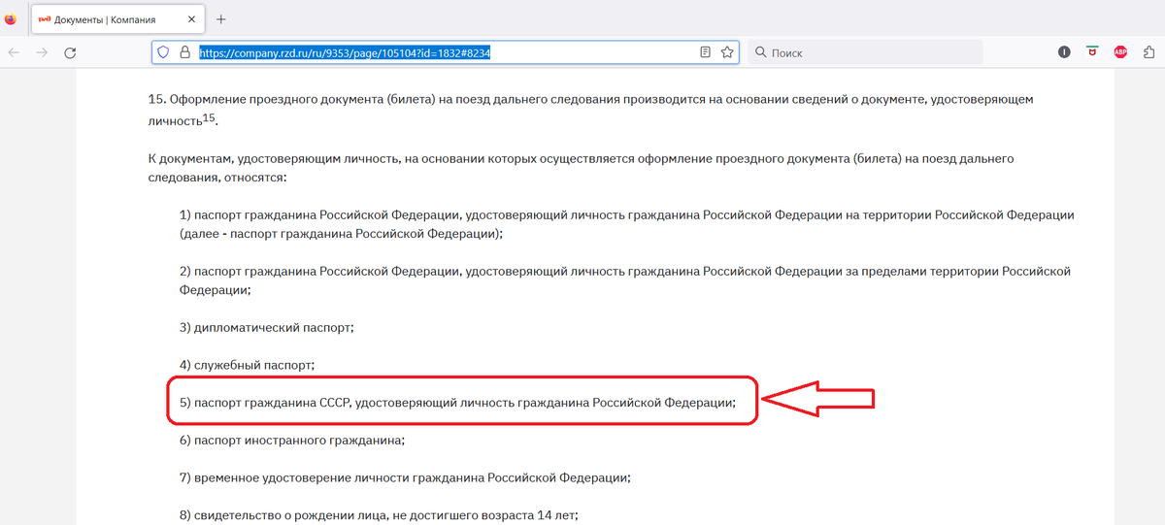Click text '5) паспорт гражданина СССР'
The height and width of the screenshot is (525, 1165).
[x=265, y=402]
